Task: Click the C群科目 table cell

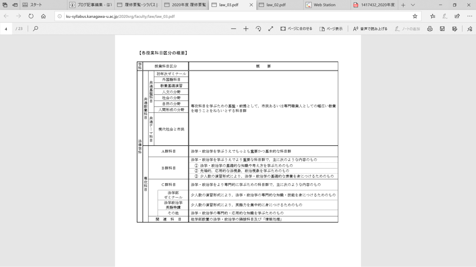Action: pos(168,184)
